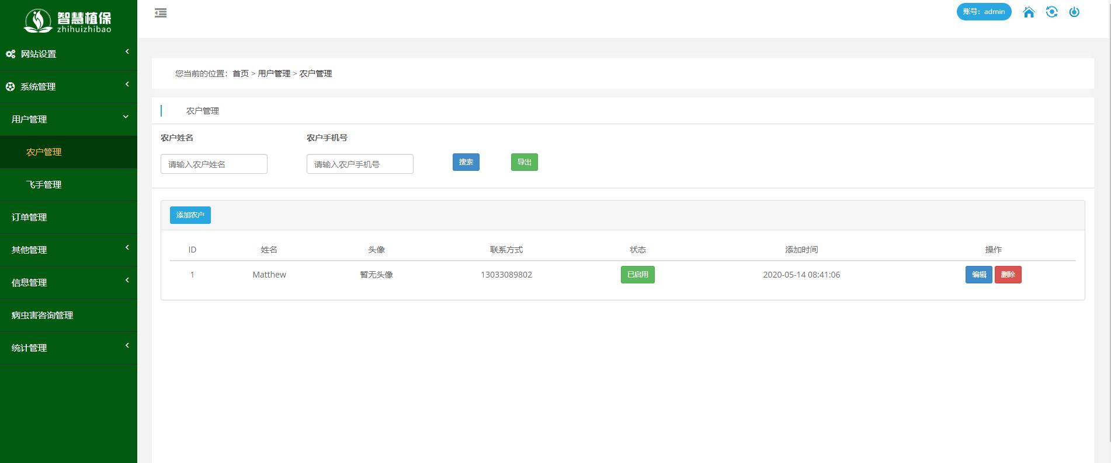Screen dimensions: 1111x463
Task: Toggle the 已启用 status badge for Matthew
Action: (x=637, y=275)
